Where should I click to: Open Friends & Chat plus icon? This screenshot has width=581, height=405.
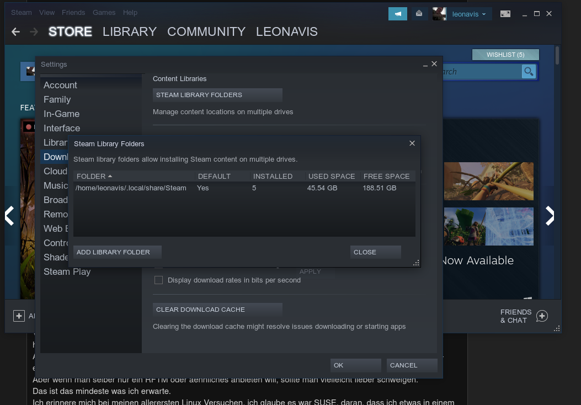[542, 316]
